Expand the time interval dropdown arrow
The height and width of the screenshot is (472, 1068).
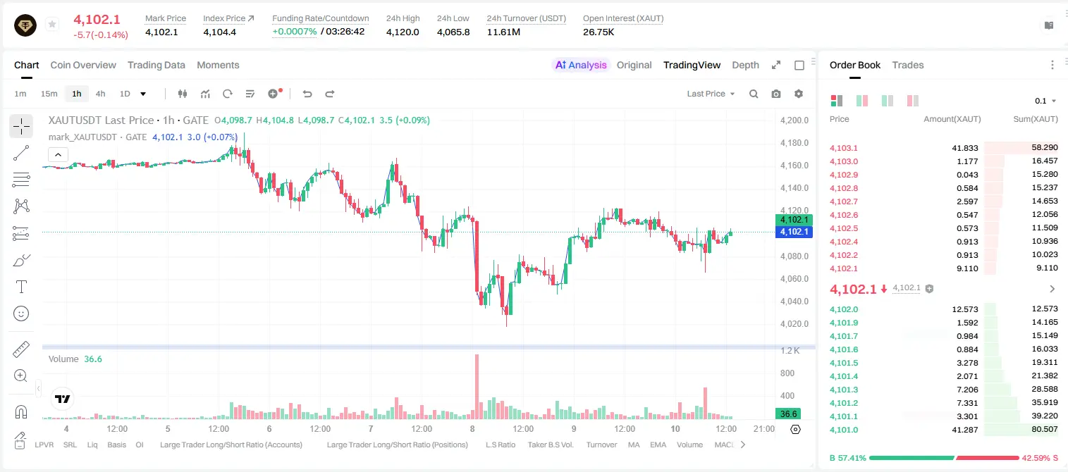[x=143, y=94]
